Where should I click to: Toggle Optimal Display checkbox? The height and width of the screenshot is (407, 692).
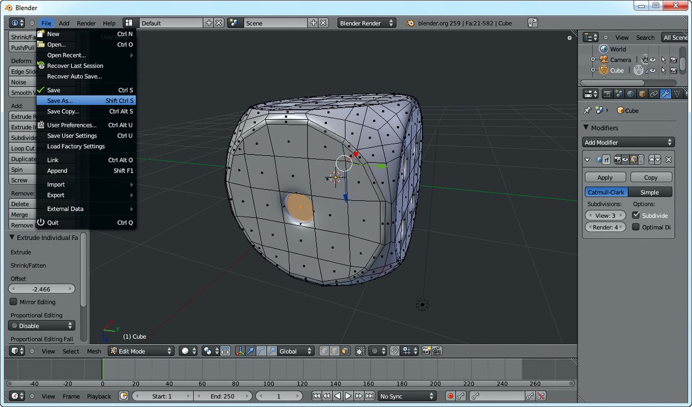[636, 227]
